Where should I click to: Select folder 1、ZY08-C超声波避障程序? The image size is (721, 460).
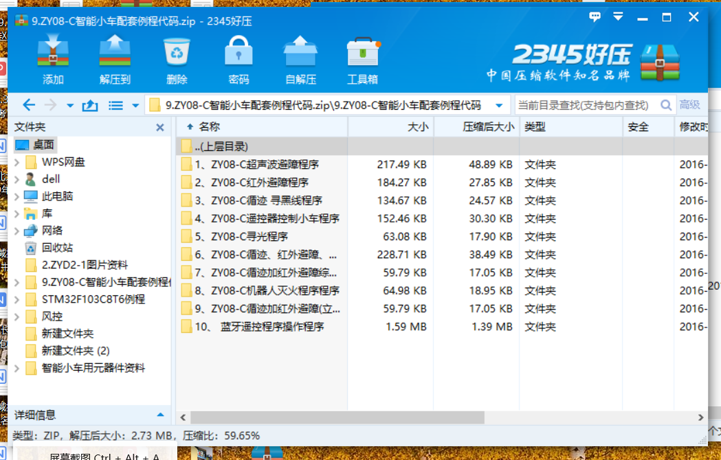tap(442, 164)
